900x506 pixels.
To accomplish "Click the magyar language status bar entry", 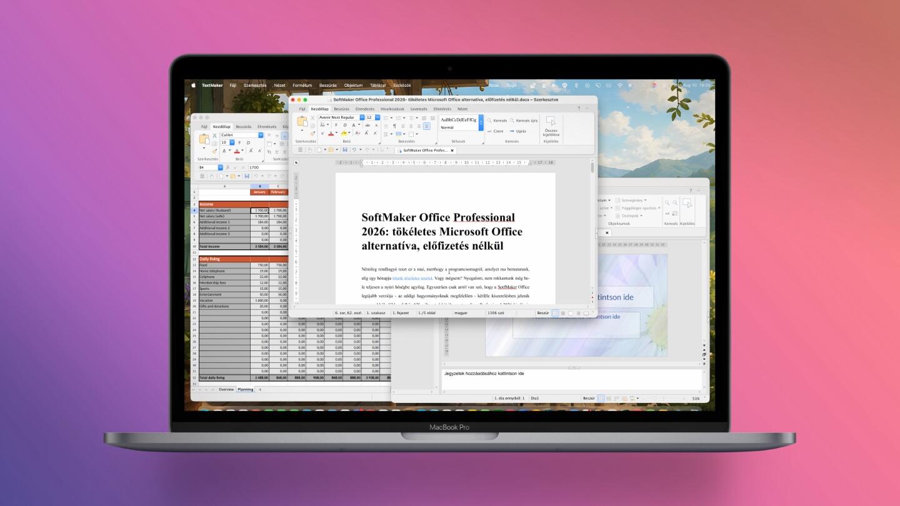I will (x=461, y=312).
